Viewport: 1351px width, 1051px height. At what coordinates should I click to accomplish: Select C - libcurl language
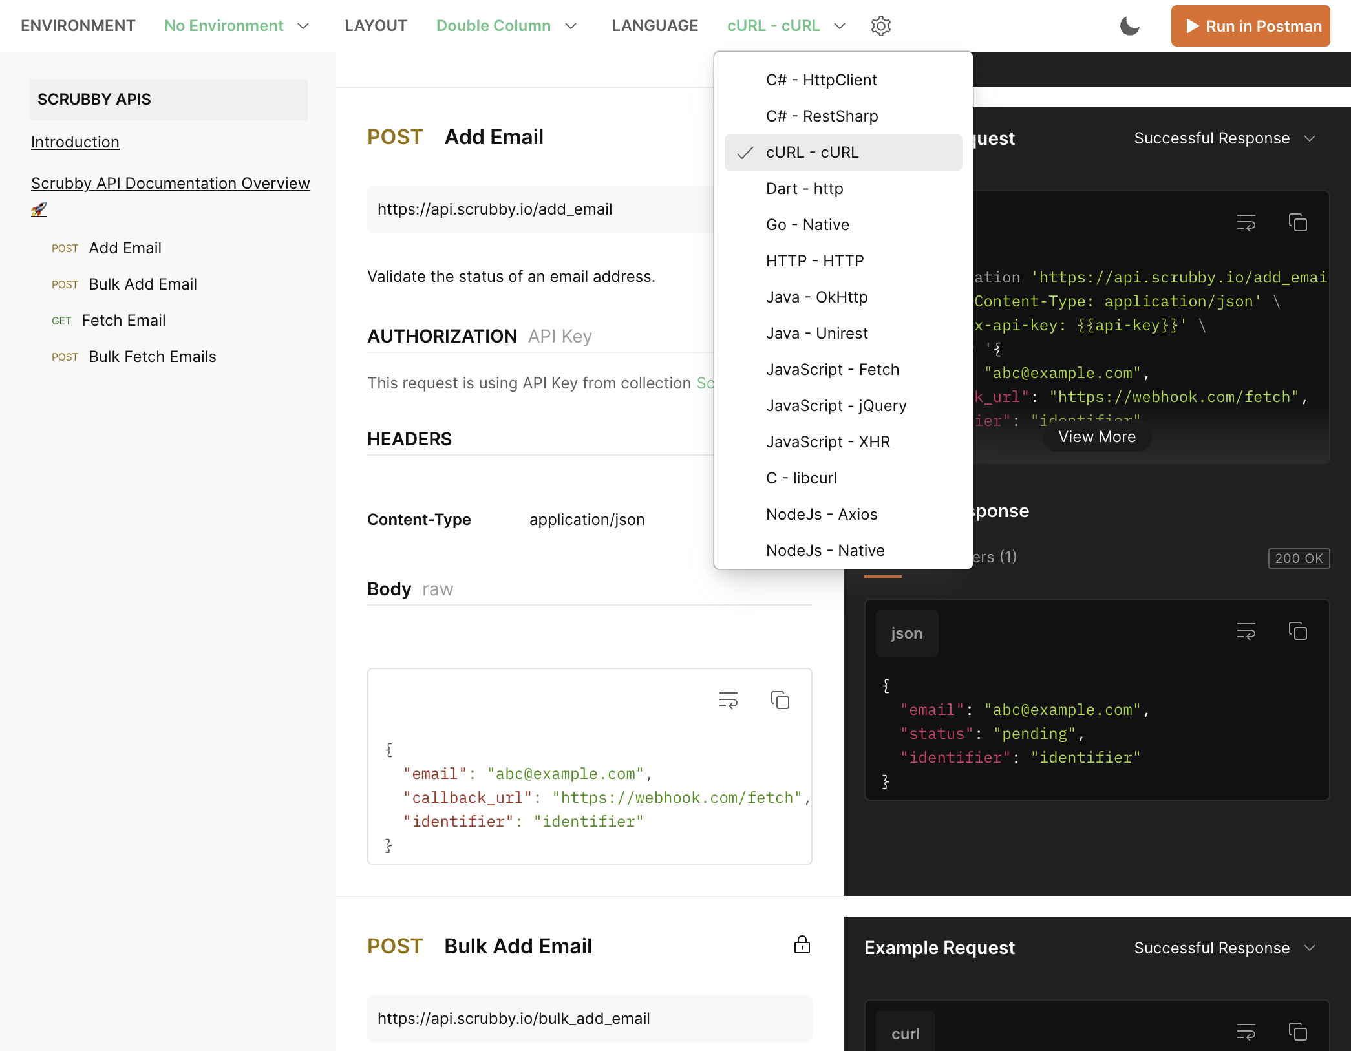[x=843, y=478]
